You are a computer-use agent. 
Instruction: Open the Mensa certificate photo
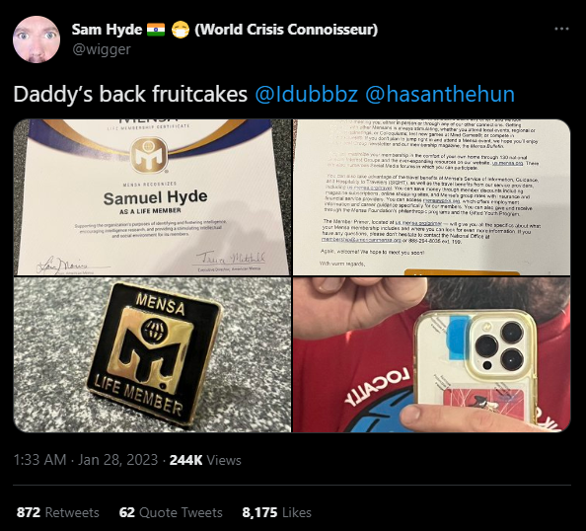[x=152, y=197]
